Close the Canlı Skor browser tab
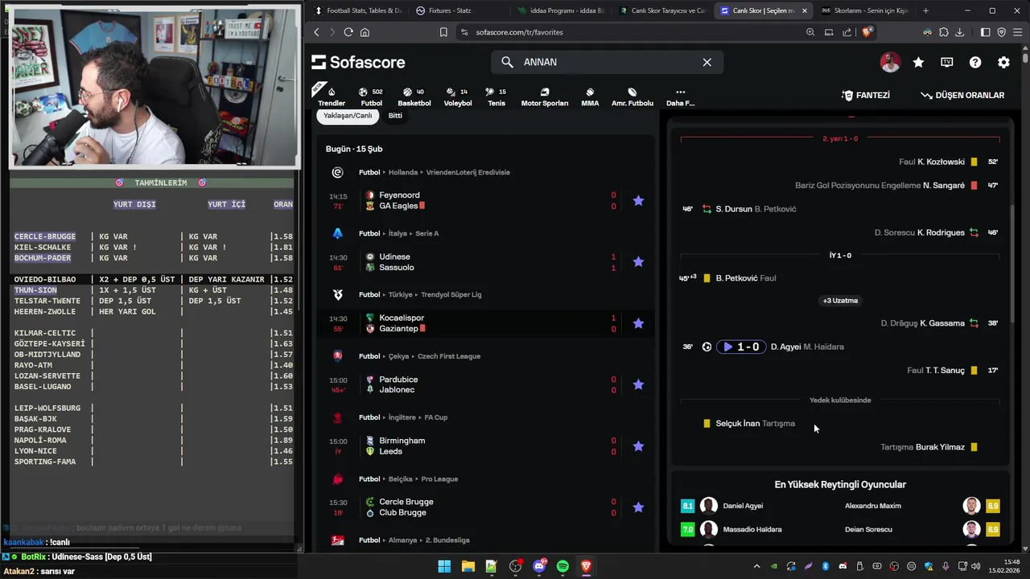Image resolution: width=1030 pixels, height=579 pixels. click(x=804, y=10)
